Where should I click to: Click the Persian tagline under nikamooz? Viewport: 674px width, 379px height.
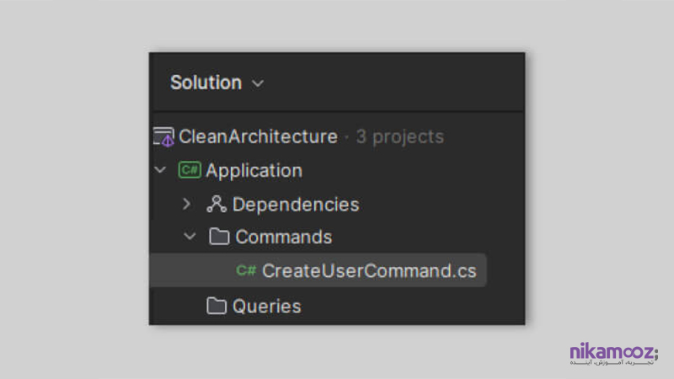[612, 363]
